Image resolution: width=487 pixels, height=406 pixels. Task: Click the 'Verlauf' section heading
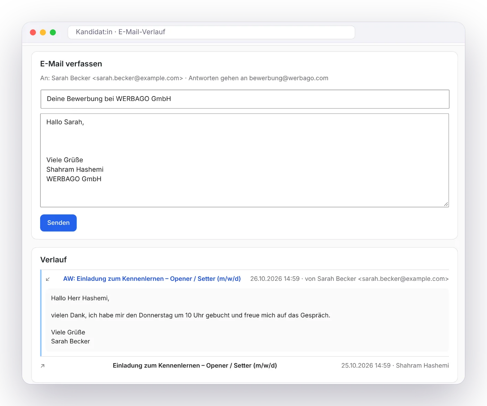54,260
